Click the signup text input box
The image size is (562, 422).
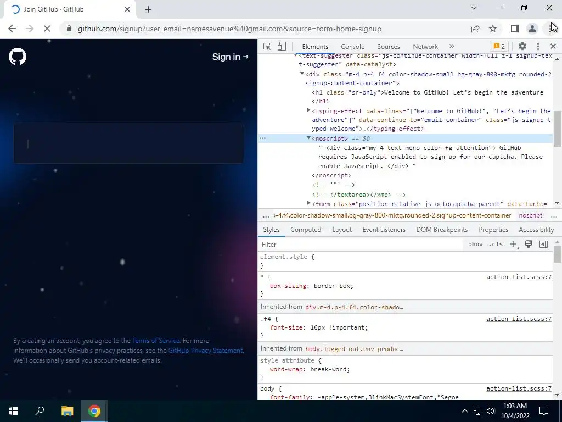pyautogui.click(x=128, y=143)
